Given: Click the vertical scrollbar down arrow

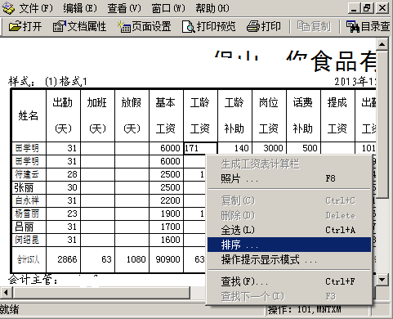Looking at the screenshot, I should pos(382,279).
